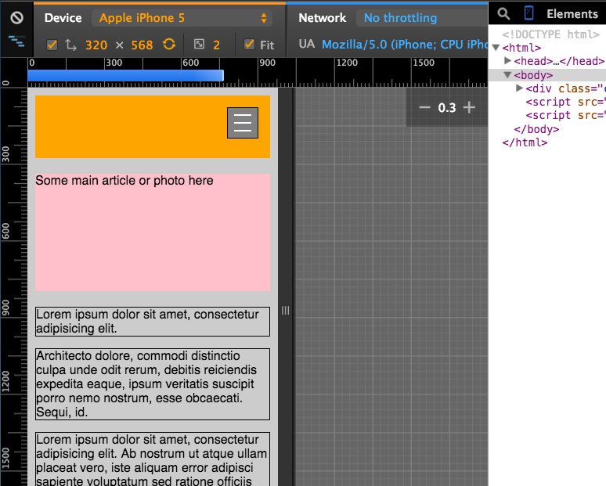The image size is (606, 486).
Task: Edit the width value 320
Action: (96, 45)
